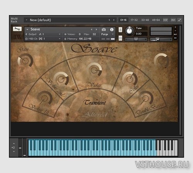Open the instrument edit wrench icon
Screen dimensions: 193x173
[17, 29]
